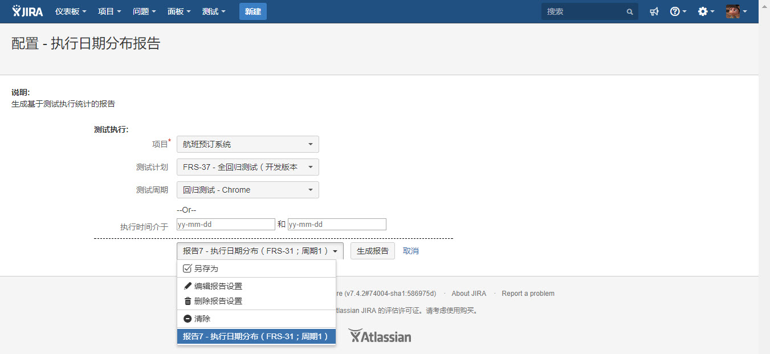Click the first yy-mm-dd date field
Image resolution: width=770 pixels, height=354 pixels.
click(226, 225)
